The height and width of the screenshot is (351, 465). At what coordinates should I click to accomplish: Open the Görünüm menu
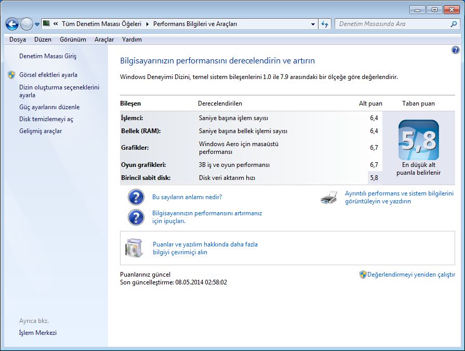(x=73, y=40)
